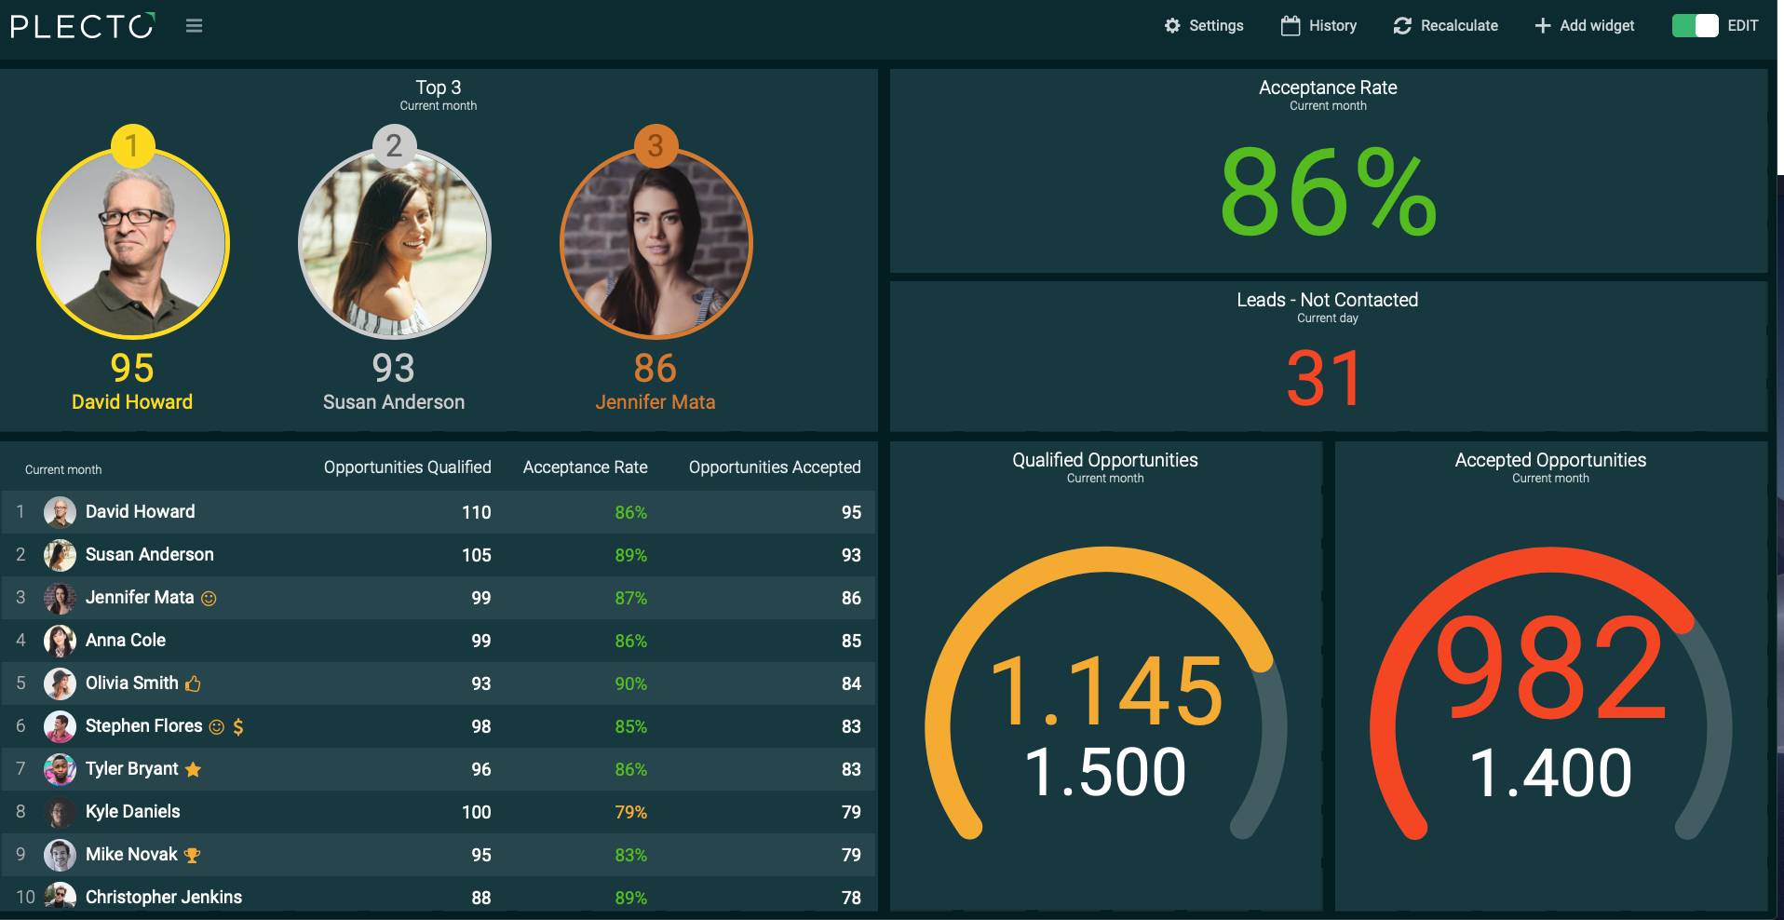1784x920 pixels.
Task: Click the trophy icon beside Mike Novak
Action: [x=192, y=855]
